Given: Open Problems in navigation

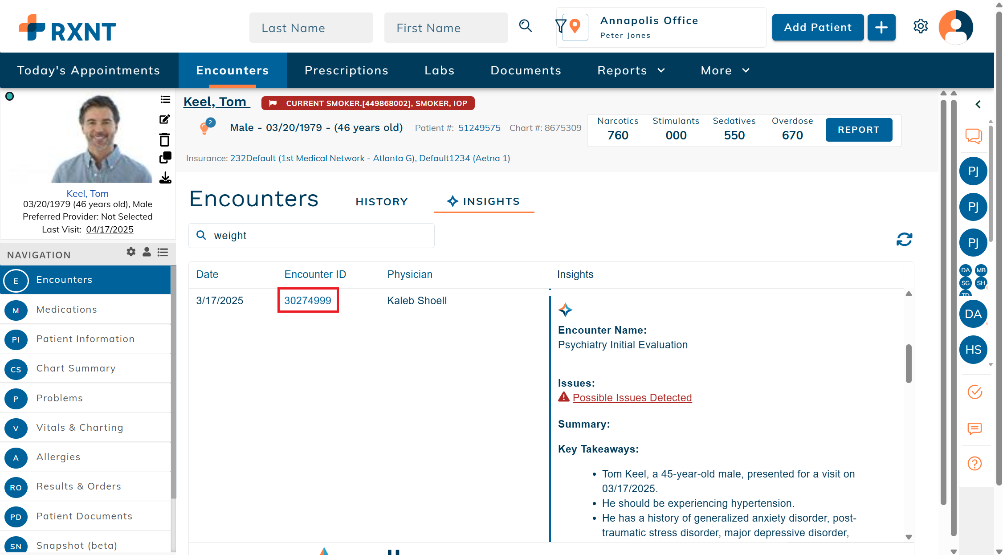Looking at the screenshot, I should 86,398.
